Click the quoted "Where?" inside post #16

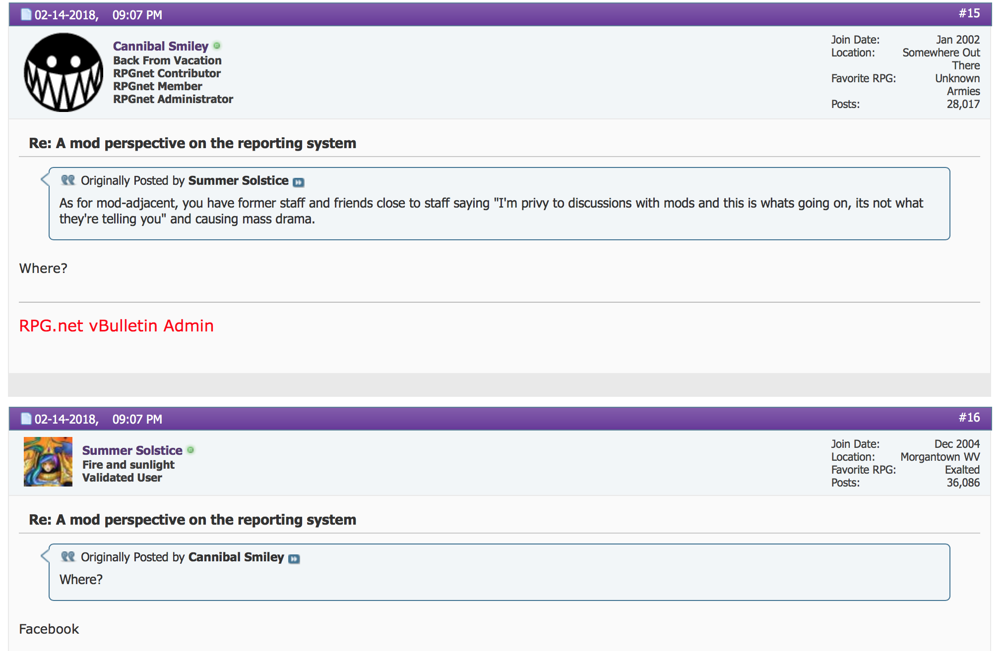[x=81, y=579]
